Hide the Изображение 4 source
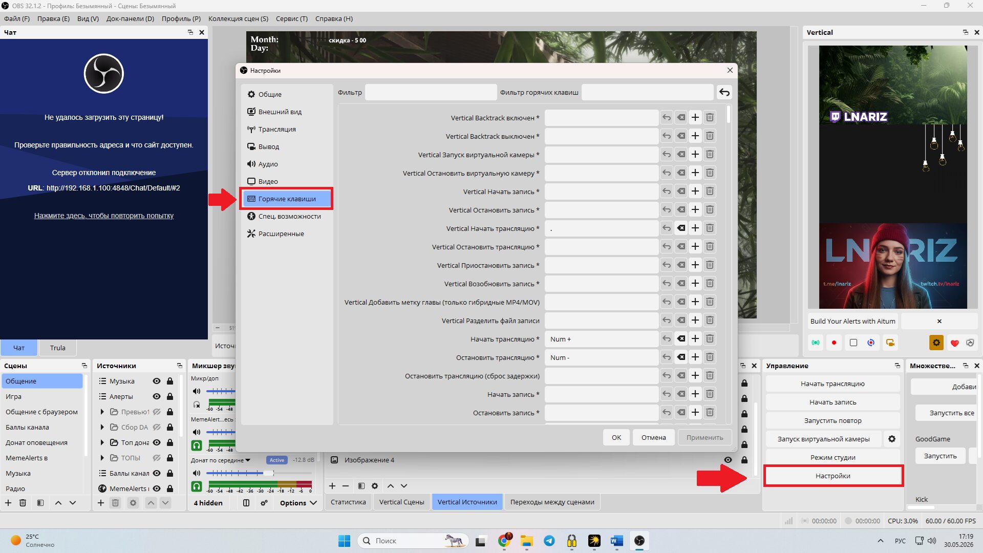983x553 pixels. click(x=728, y=460)
